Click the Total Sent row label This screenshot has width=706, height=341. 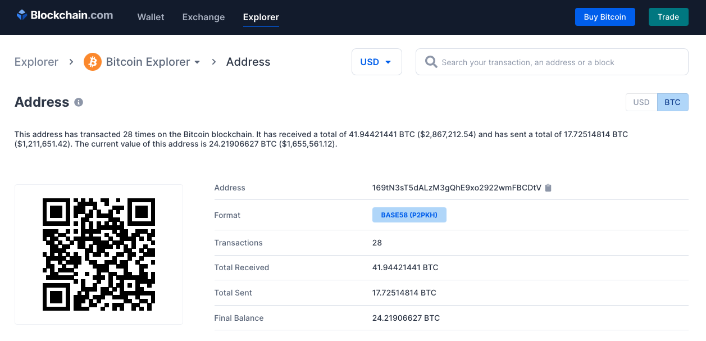pos(233,293)
